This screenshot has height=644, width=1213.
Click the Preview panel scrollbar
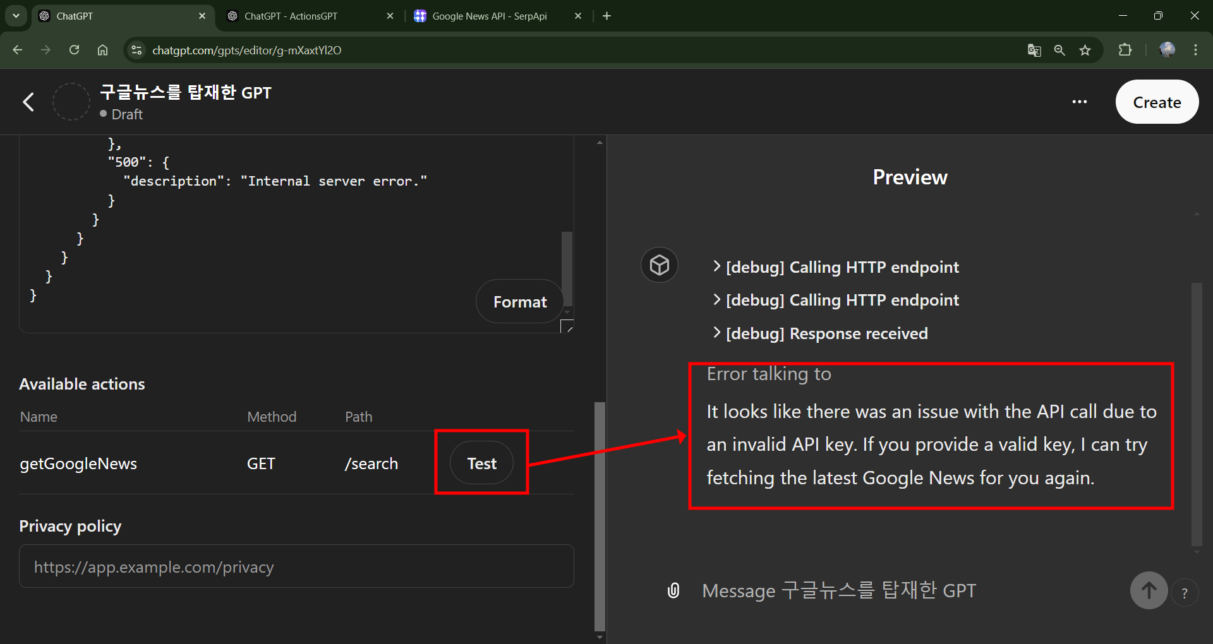point(1196,414)
